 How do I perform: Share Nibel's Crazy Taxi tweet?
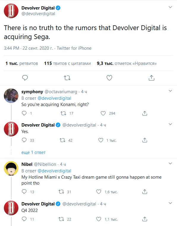[145, 191]
